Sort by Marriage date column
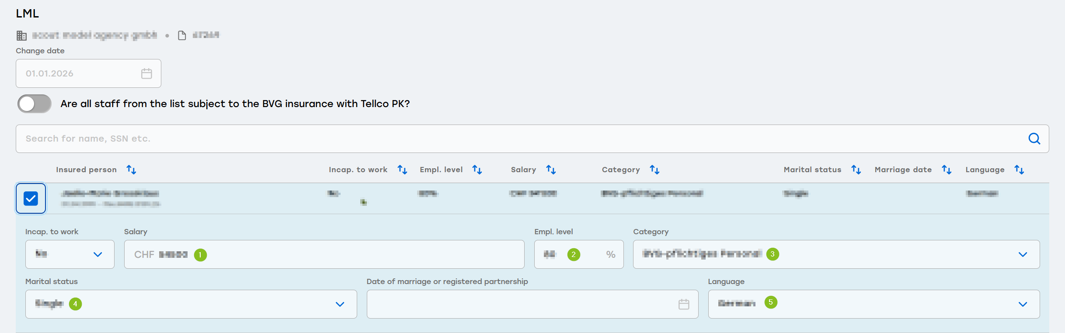 pyautogui.click(x=947, y=170)
